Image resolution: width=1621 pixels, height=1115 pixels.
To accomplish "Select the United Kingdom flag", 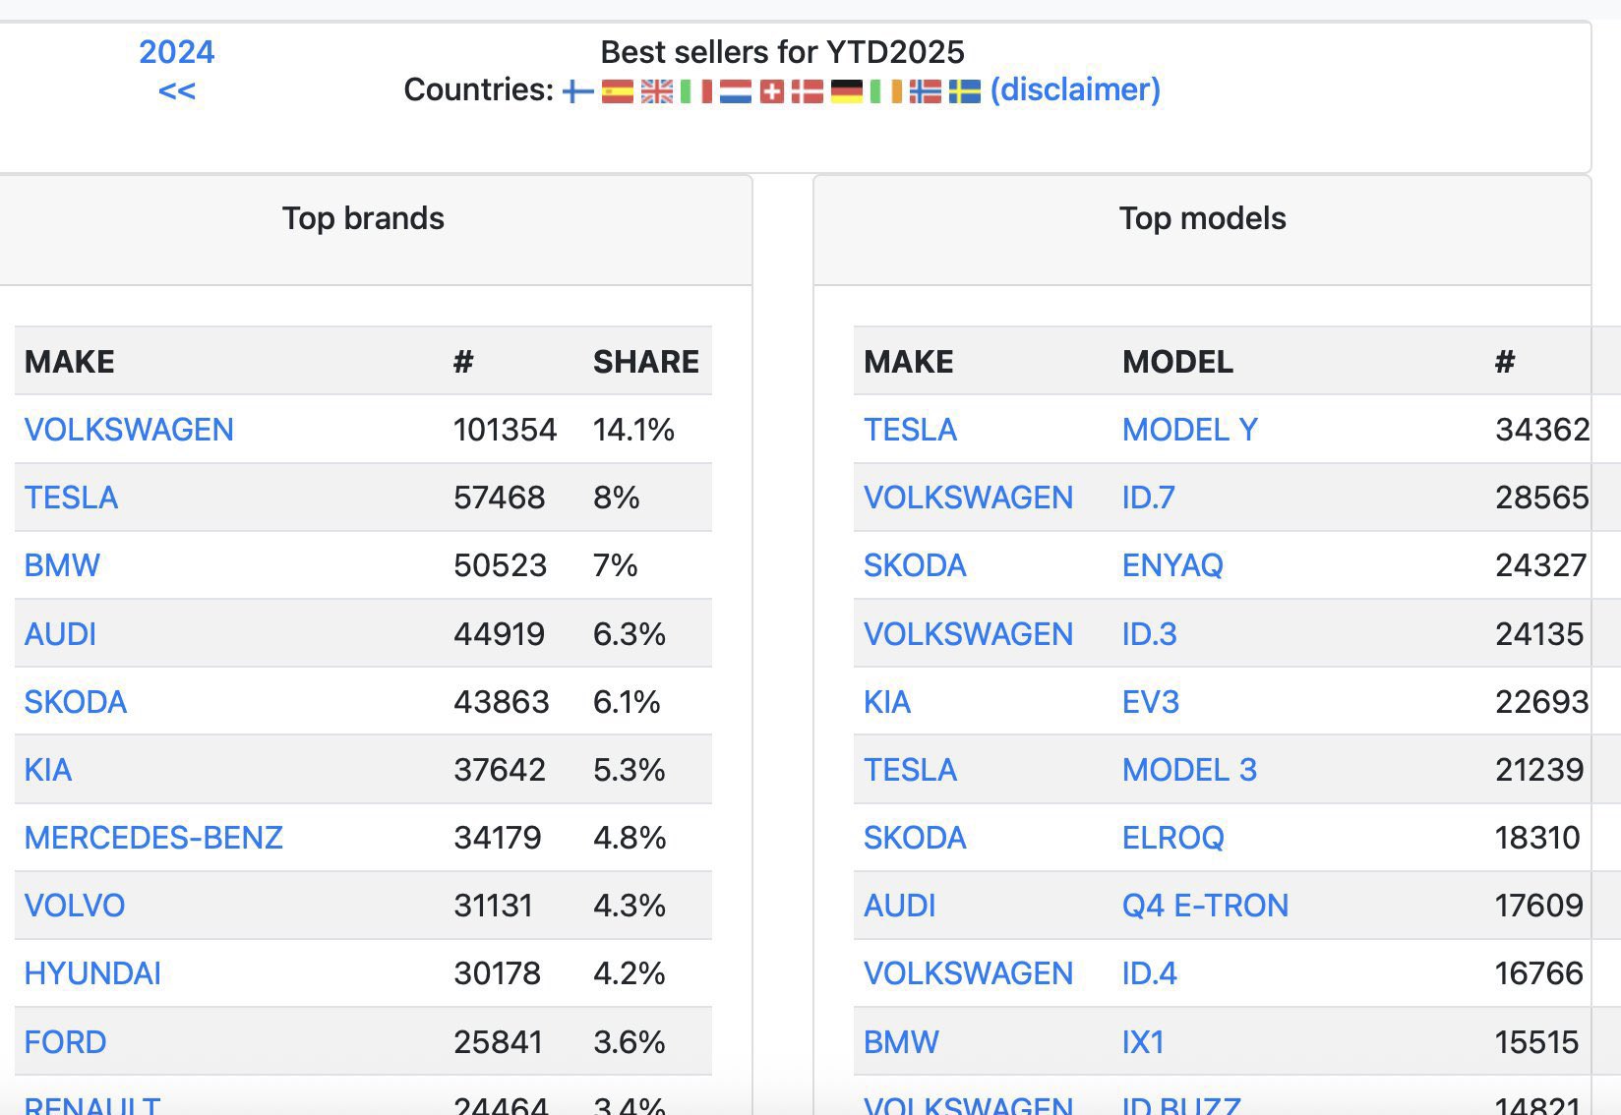I will point(656,91).
